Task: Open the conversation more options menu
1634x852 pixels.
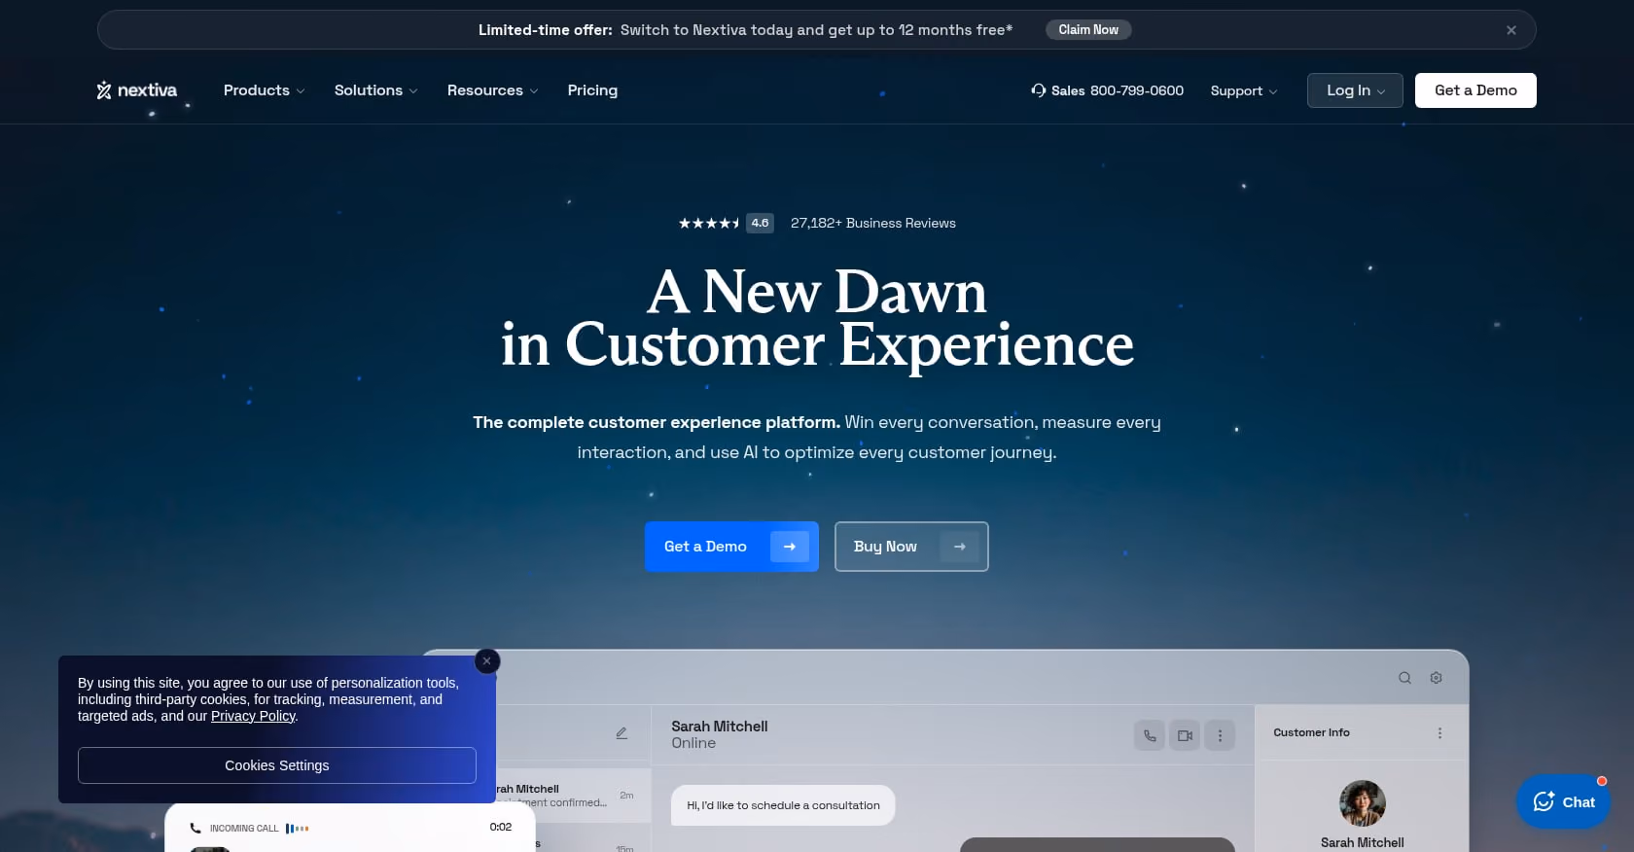Action: [x=1220, y=735]
